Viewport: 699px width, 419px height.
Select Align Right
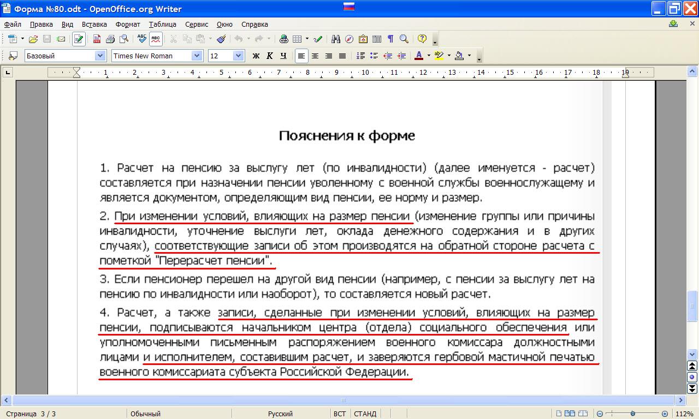(x=329, y=56)
